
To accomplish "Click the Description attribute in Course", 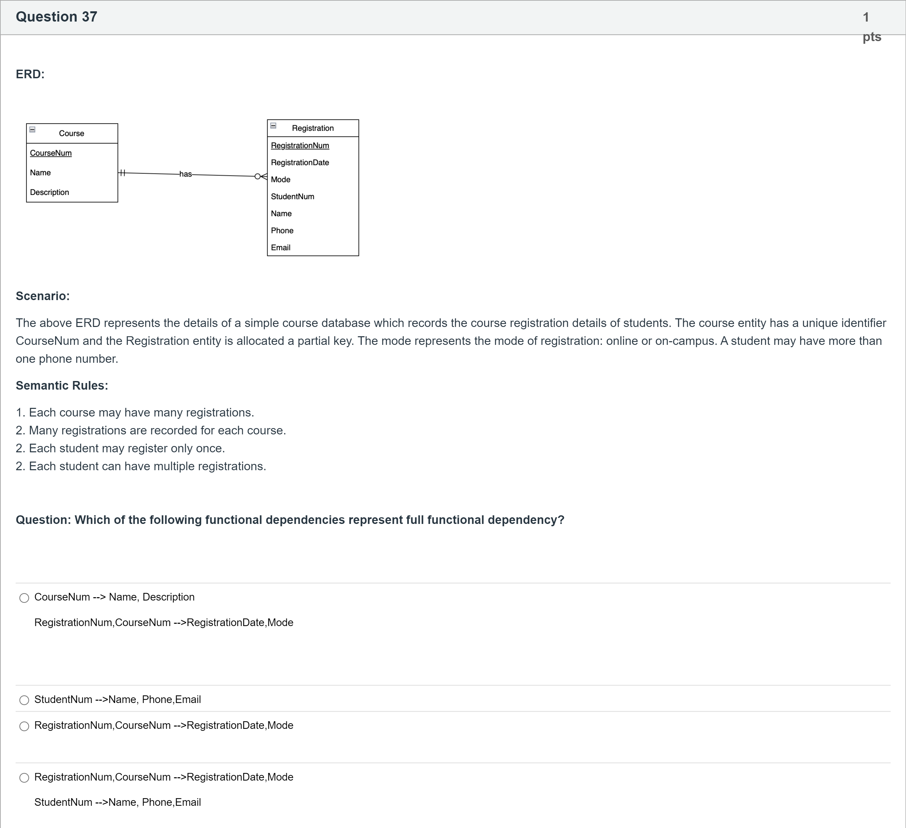I will [x=49, y=192].
